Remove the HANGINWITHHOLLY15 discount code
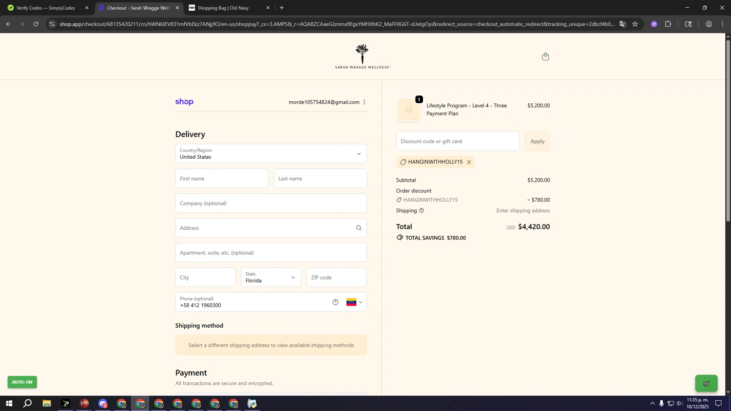This screenshot has height=411, width=731. pyautogui.click(x=469, y=162)
